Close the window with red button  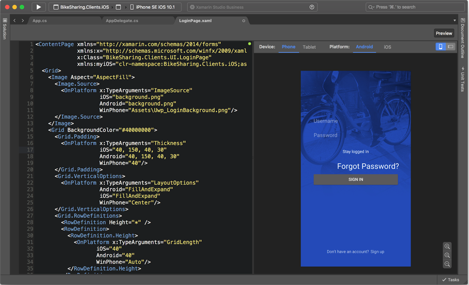pos(7,7)
